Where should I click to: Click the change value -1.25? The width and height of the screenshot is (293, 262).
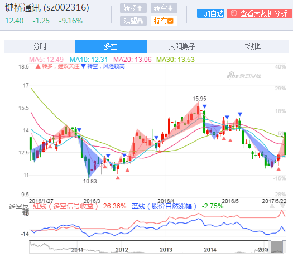(41, 21)
